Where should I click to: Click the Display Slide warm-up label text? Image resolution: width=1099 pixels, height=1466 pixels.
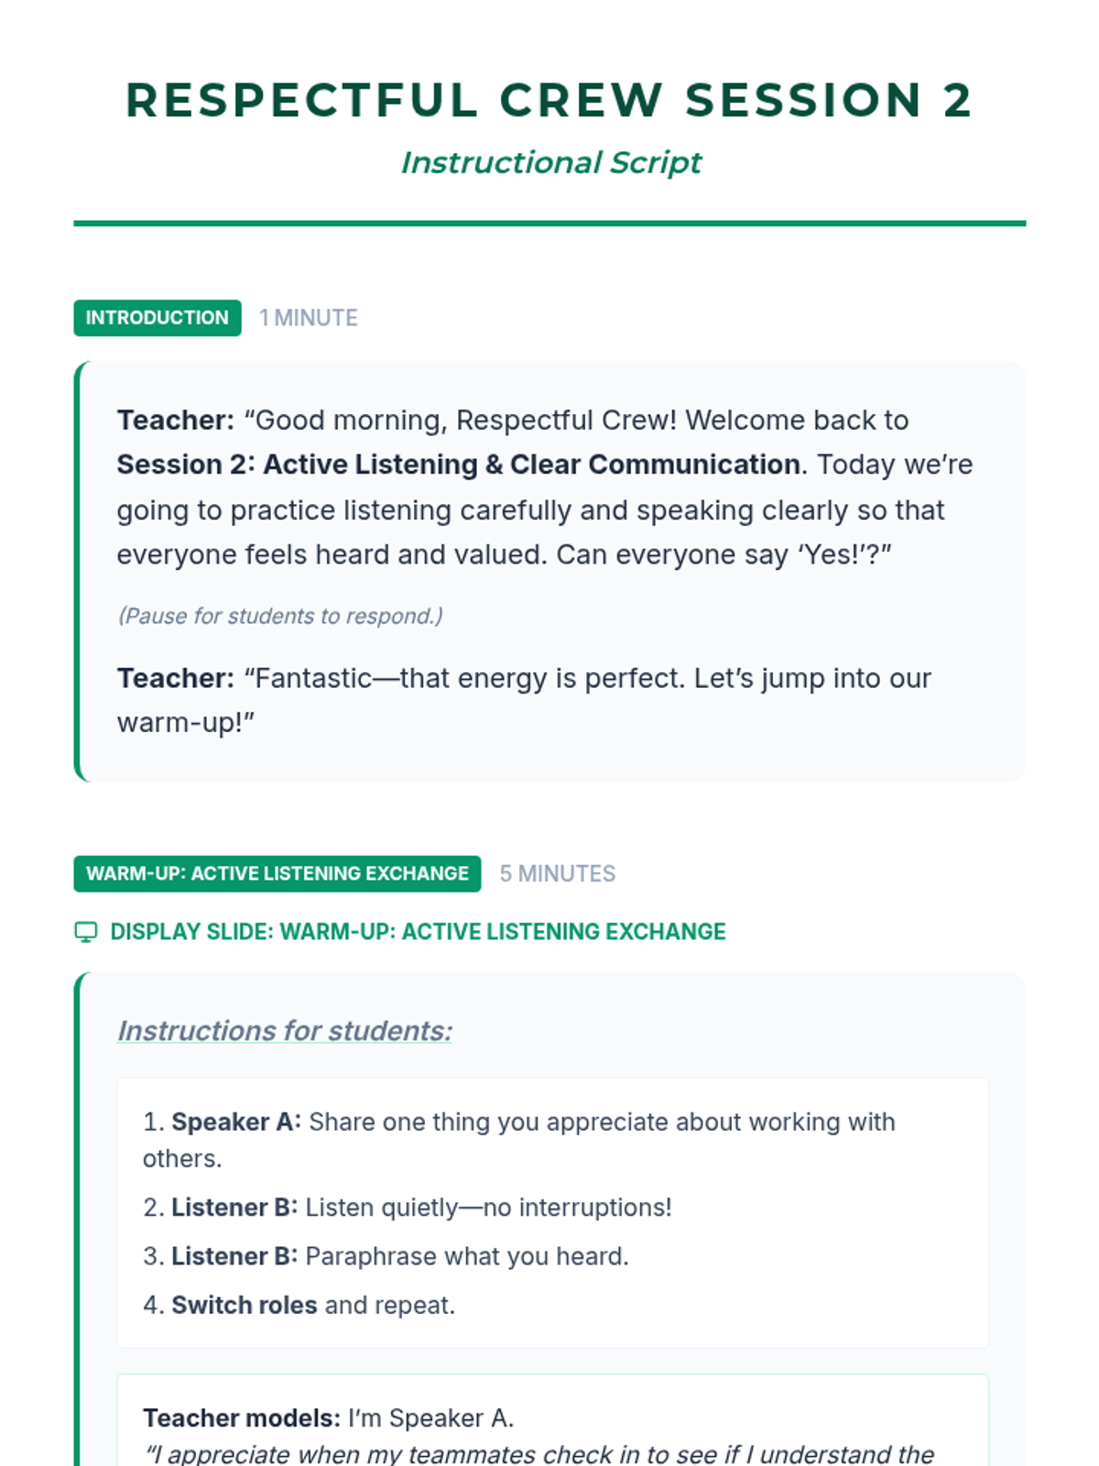tap(418, 932)
